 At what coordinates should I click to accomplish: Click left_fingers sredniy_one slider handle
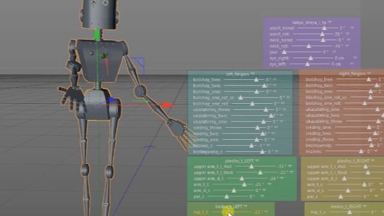(257, 140)
